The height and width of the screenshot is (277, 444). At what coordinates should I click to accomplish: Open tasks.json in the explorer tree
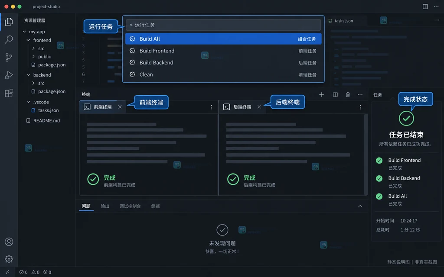tap(45, 110)
